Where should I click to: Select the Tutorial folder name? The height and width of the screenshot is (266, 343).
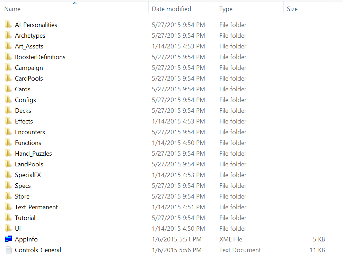[25, 218]
